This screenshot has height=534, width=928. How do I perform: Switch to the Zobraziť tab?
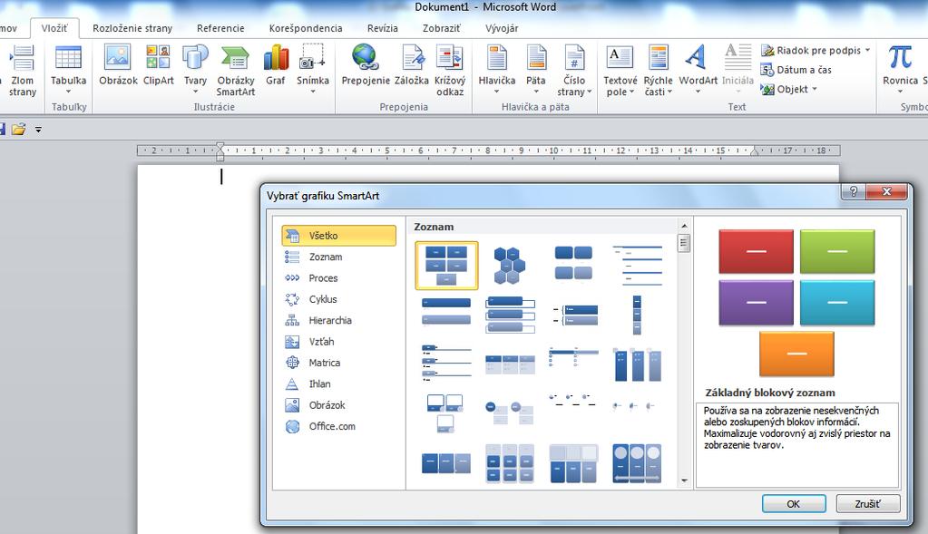coord(442,28)
